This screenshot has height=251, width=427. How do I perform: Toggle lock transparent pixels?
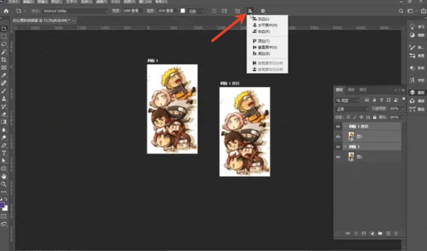(x=348, y=117)
